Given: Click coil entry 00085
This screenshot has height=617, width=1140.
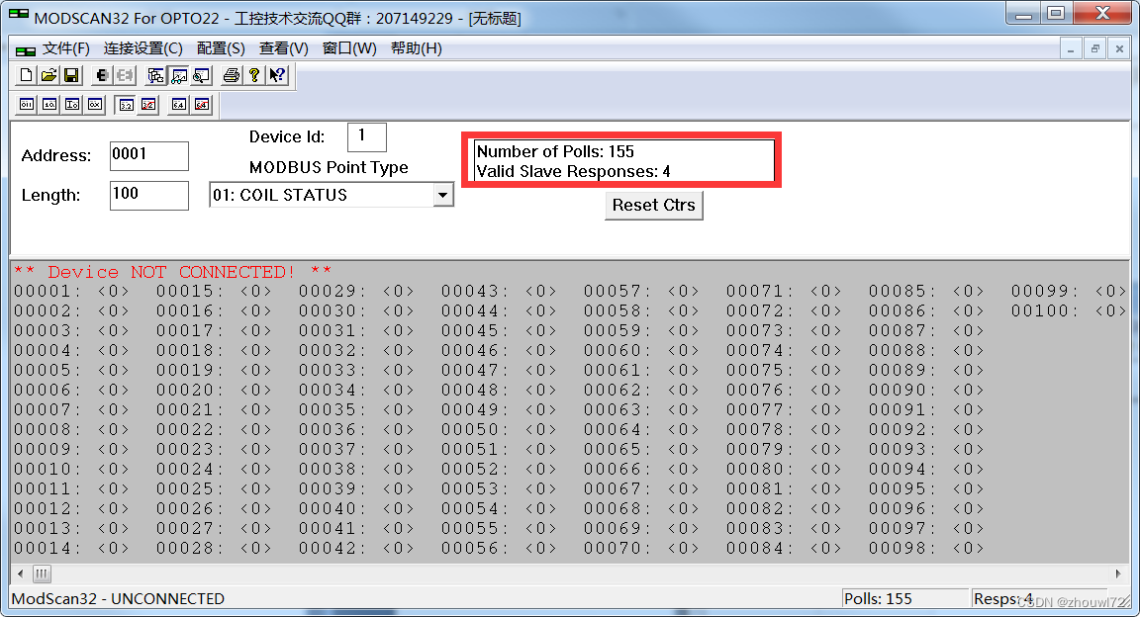Looking at the screenshot, I should [926, 292].
